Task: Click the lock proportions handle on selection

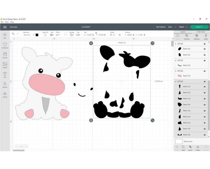Action: [91, 120]
